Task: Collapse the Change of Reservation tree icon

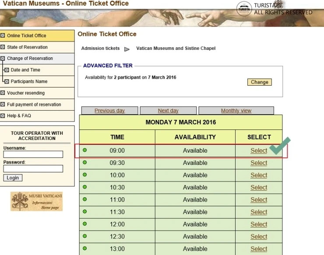Action: (x=3, y=59)
